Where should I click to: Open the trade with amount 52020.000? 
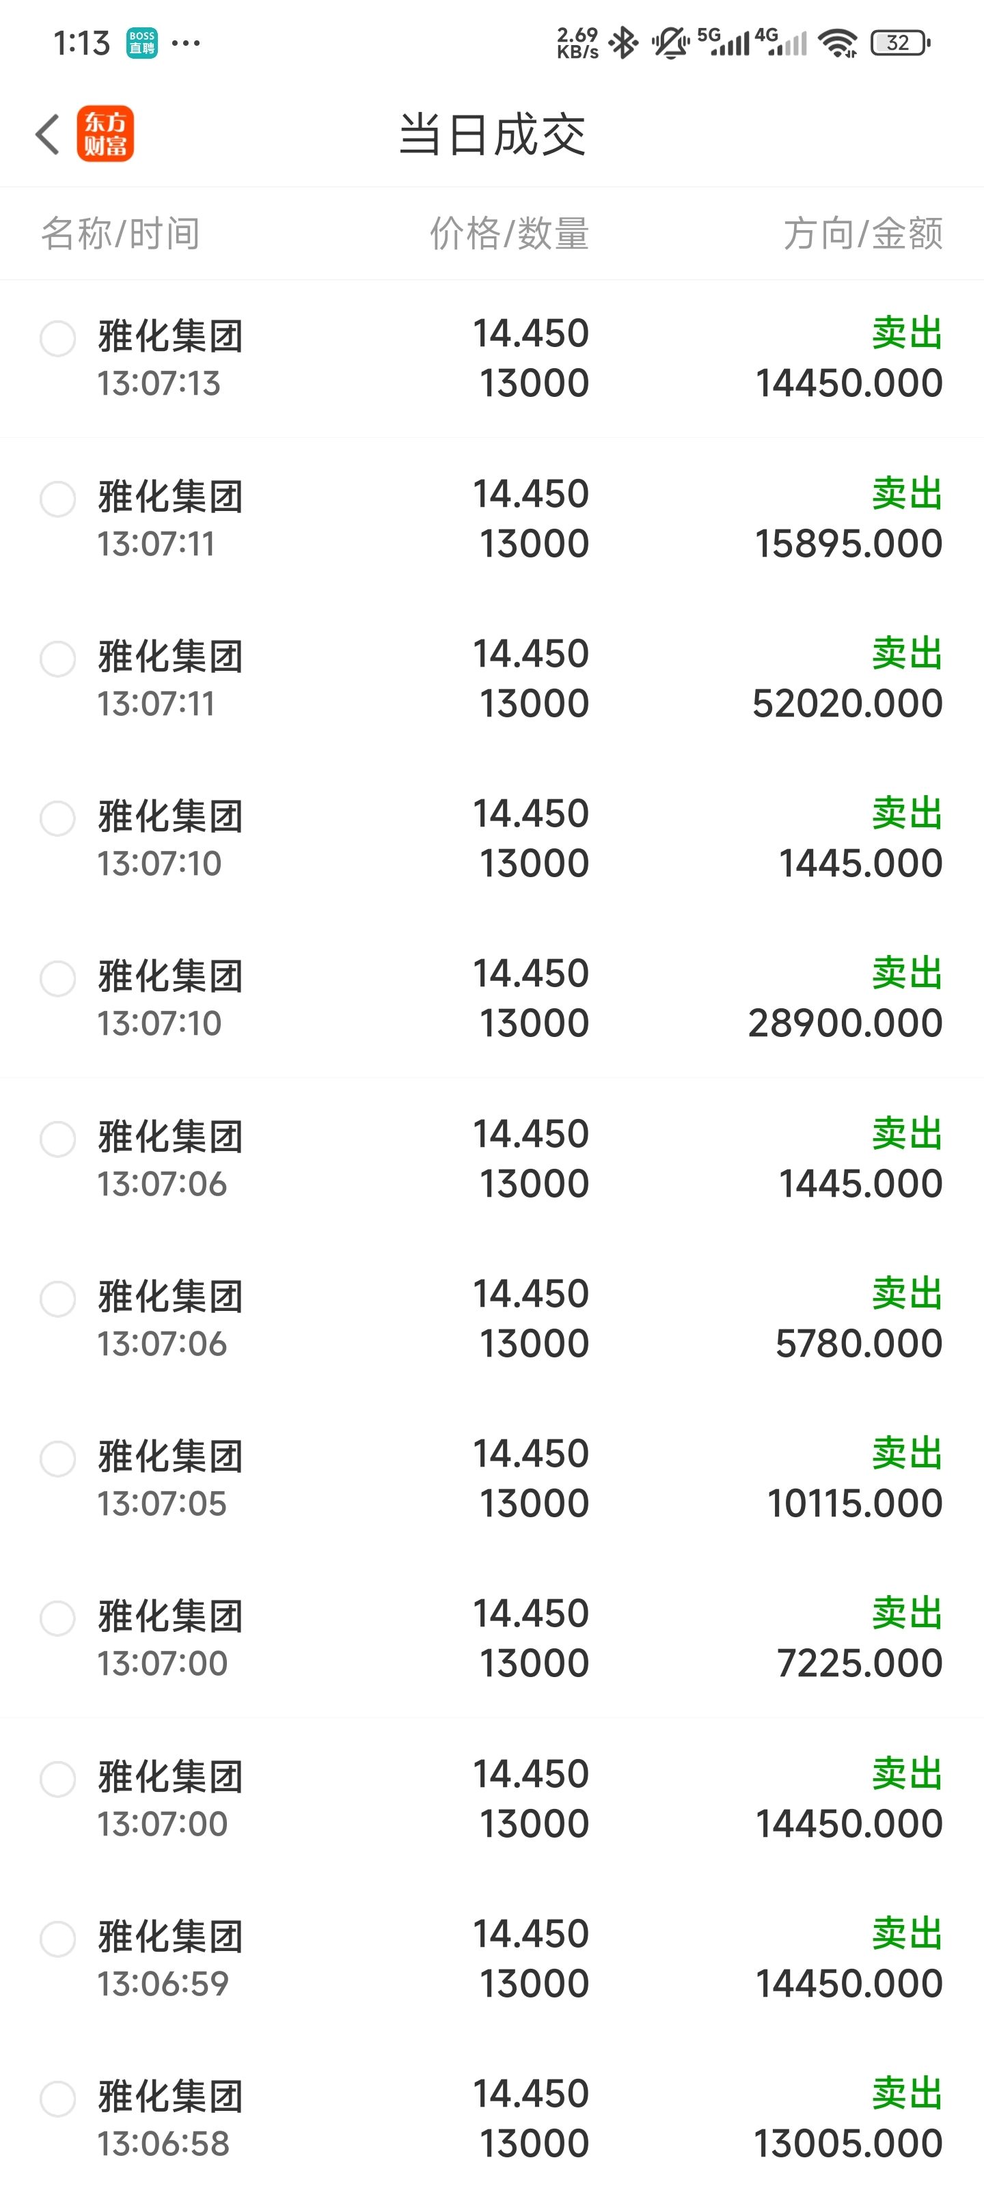[491, 678]
